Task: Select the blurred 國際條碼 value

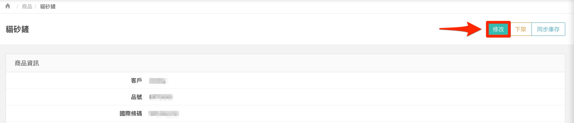Action: [164, 113]
